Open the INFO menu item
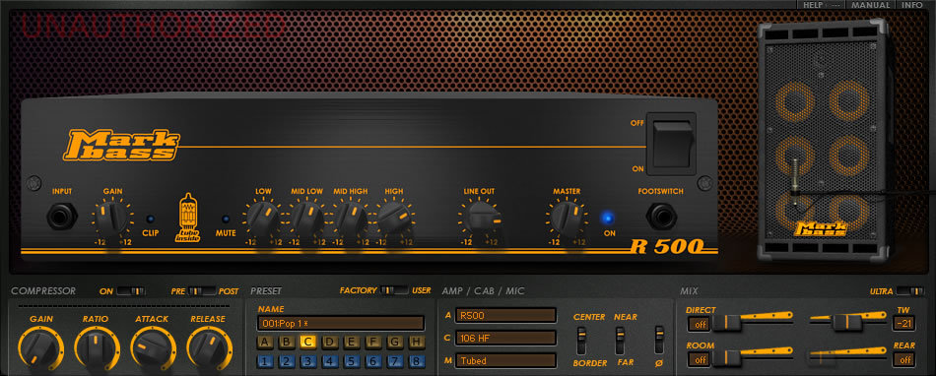Screen dimensions: 936x376 coord(912,5)
